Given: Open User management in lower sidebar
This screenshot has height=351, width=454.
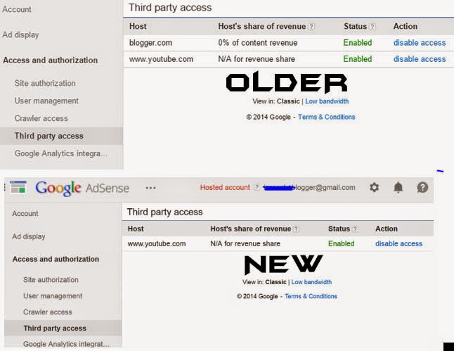Looking at the screenshot, I should (x=53, y=296).
